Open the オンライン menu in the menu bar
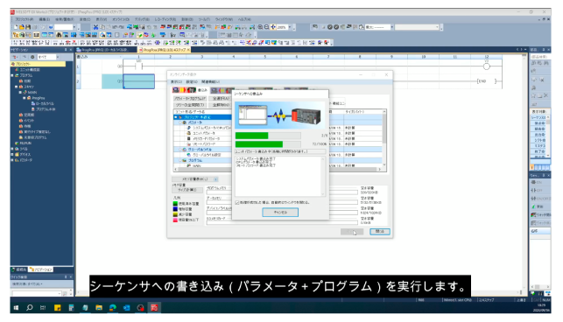Screen dimensions: 563x322 click(x=121, y=19)
